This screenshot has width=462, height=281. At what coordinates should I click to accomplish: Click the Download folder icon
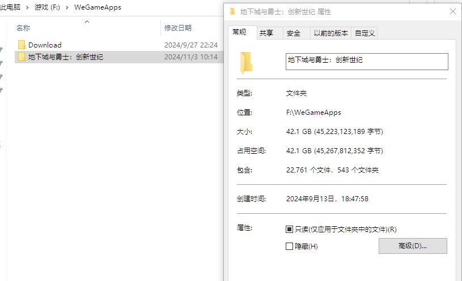(x=22, y=45)
